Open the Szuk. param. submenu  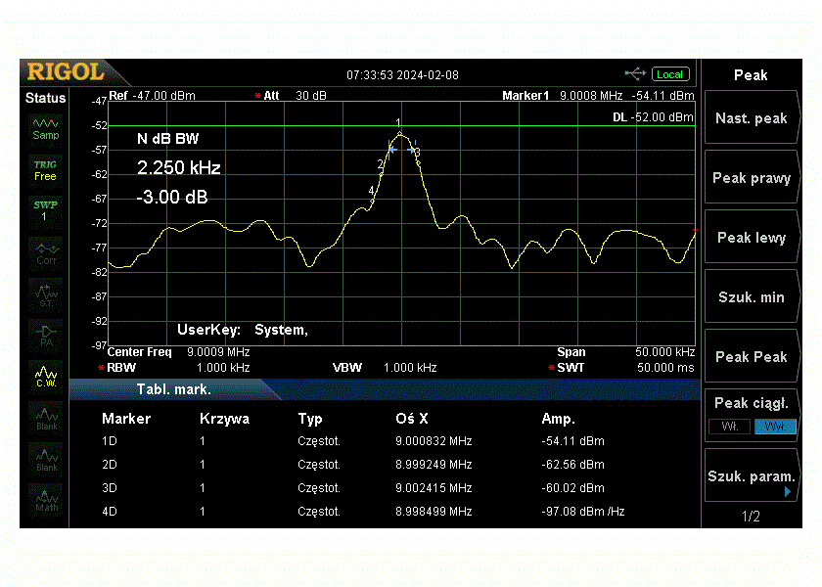point(751,476)
